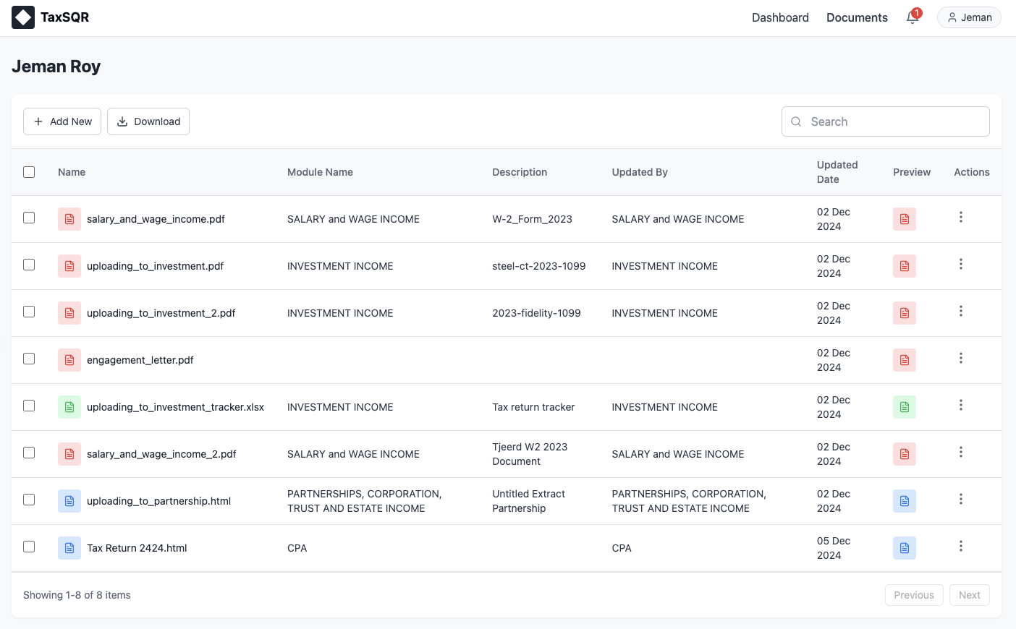
Task: Click the PDF file icon beside uploading_to_investment_2.pdf
Action: click(x=69, y=313)
